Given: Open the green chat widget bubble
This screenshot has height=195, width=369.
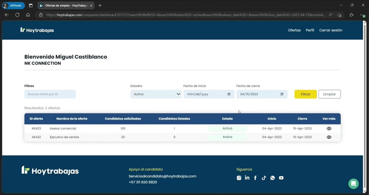Looking at the screenshot, I should pyautogui.click(x=353, y=184).
